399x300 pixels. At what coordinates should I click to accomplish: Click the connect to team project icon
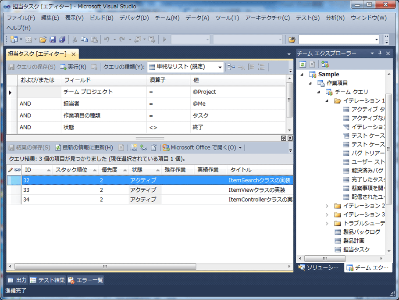point(325,64)
